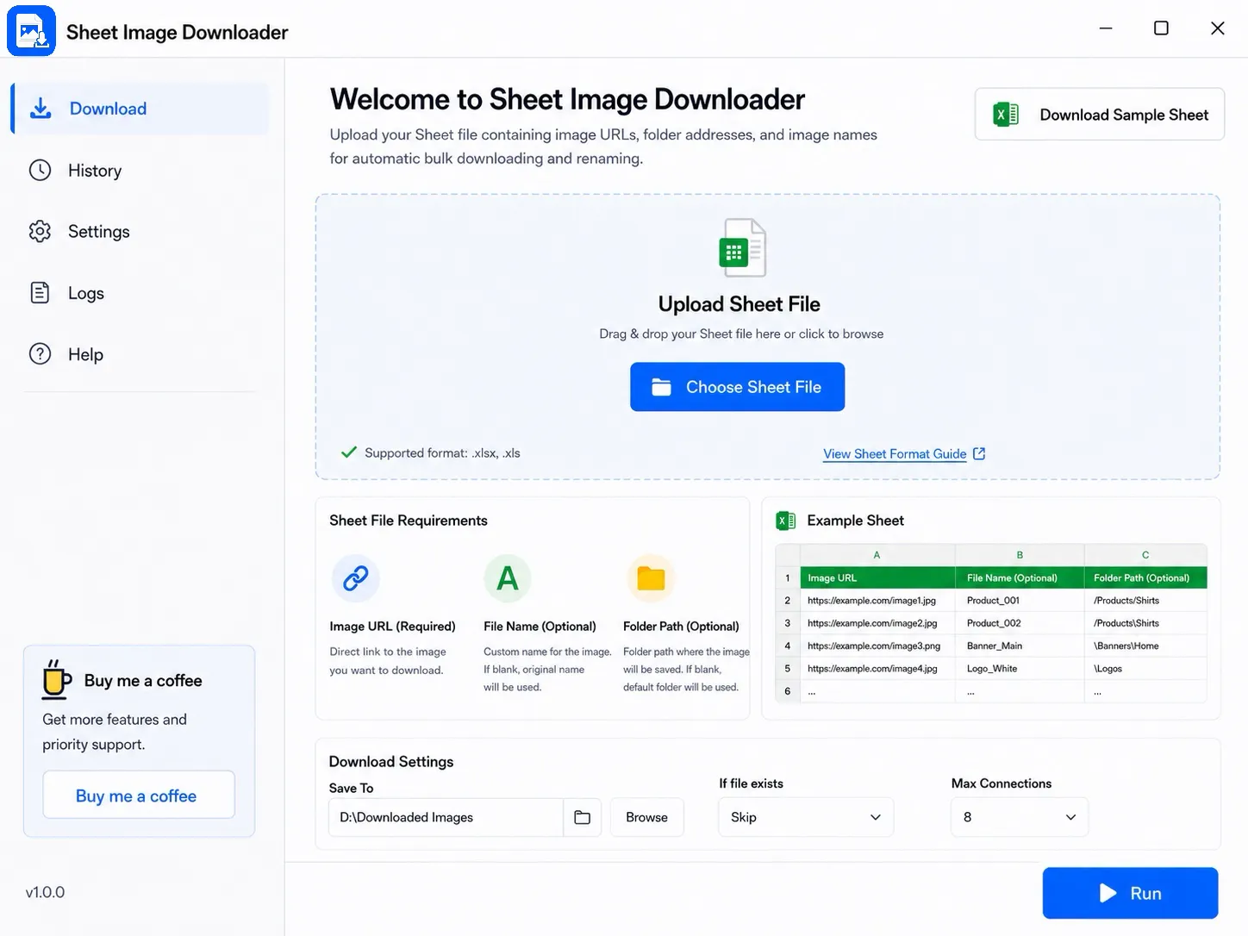Open the Max Connections dropdown

pos(1020,817)
